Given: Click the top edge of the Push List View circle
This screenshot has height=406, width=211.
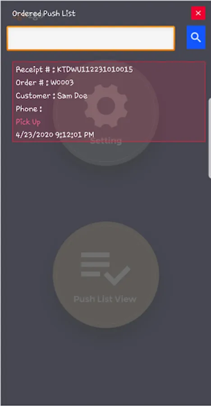Looking at the screenshot, I should pos(106,223).
